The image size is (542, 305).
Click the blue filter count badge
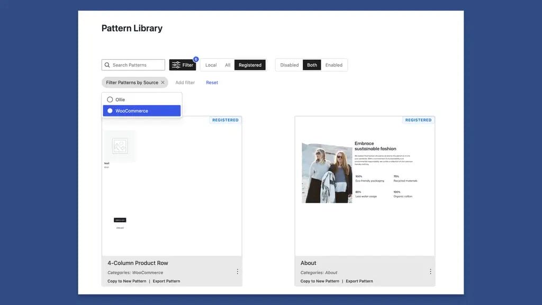[x=196, y=59]
